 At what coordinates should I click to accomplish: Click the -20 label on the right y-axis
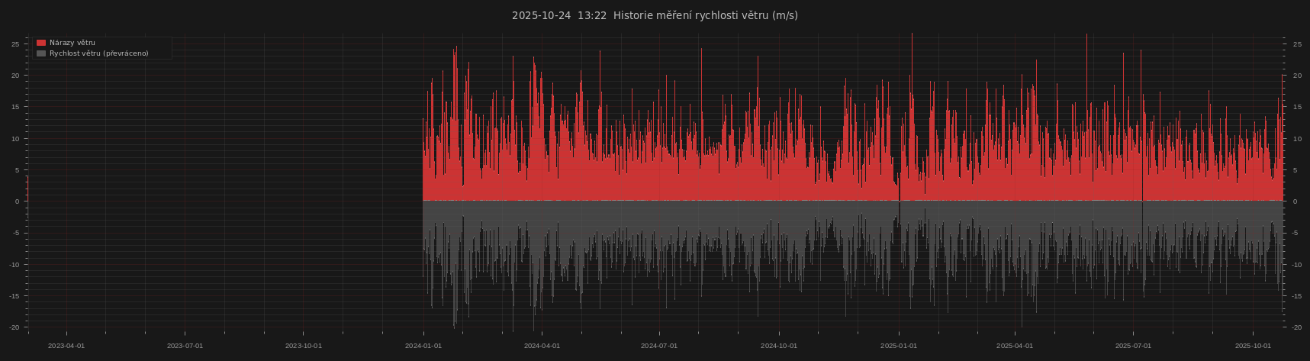click(x=1294, y=327)
